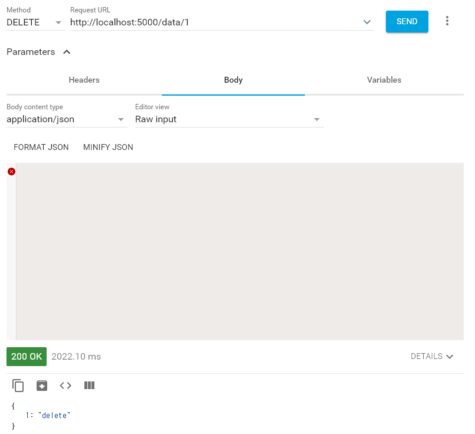
Task: Toggle source view of response
Action: coord(65,386)
